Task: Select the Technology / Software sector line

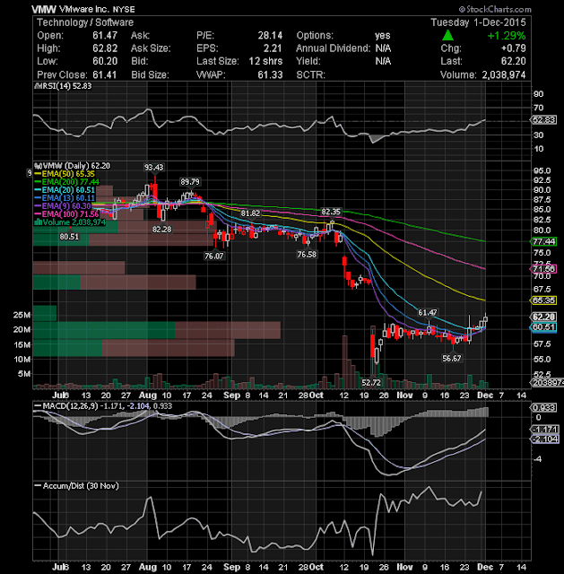Action: click(x=85, y=22)
